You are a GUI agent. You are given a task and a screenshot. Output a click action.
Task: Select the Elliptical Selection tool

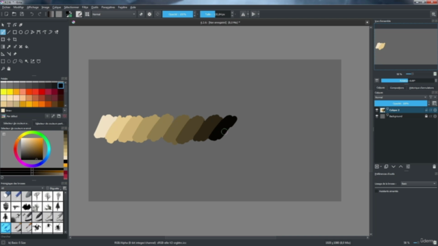(x=9, y=61)
